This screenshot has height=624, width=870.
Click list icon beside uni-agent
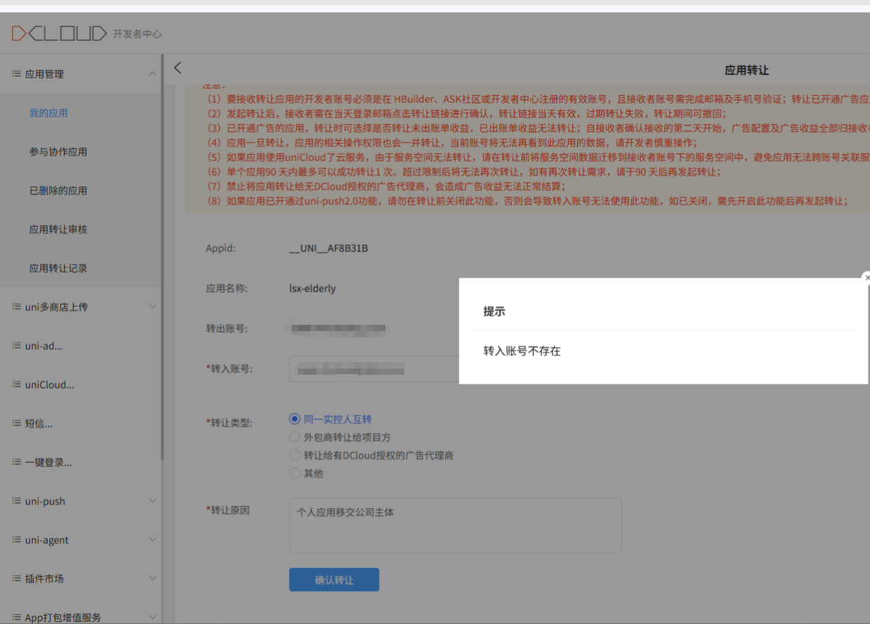pyautogui.click(x=17, y=540)
